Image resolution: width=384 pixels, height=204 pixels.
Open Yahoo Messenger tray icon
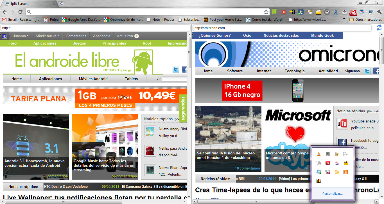328,163
